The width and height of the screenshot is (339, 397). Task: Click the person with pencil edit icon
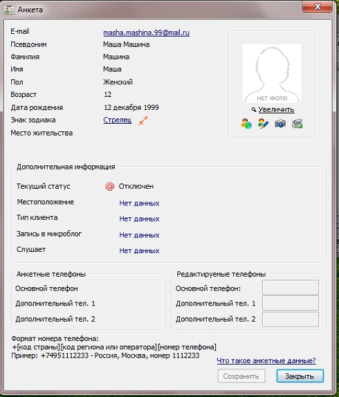click(x=263, y=124)
